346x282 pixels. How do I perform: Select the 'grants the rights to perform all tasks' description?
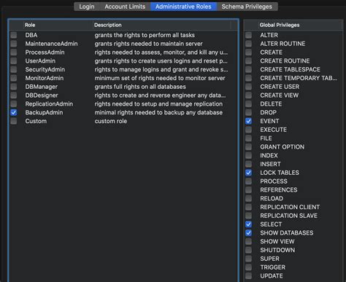click(145, 35)
